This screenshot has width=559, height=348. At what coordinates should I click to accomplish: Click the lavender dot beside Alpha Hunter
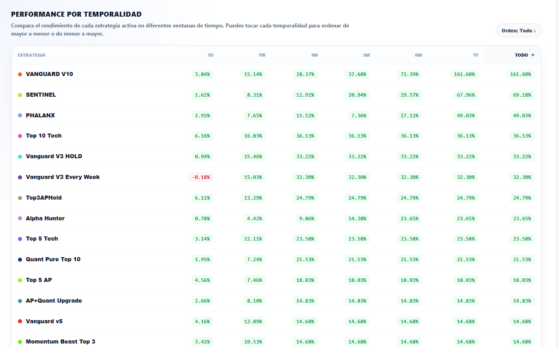20,219
